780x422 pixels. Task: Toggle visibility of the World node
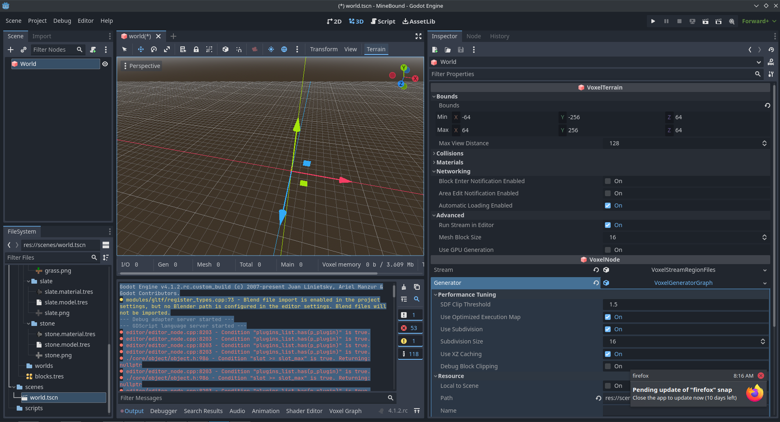click(x=105, y=64)
